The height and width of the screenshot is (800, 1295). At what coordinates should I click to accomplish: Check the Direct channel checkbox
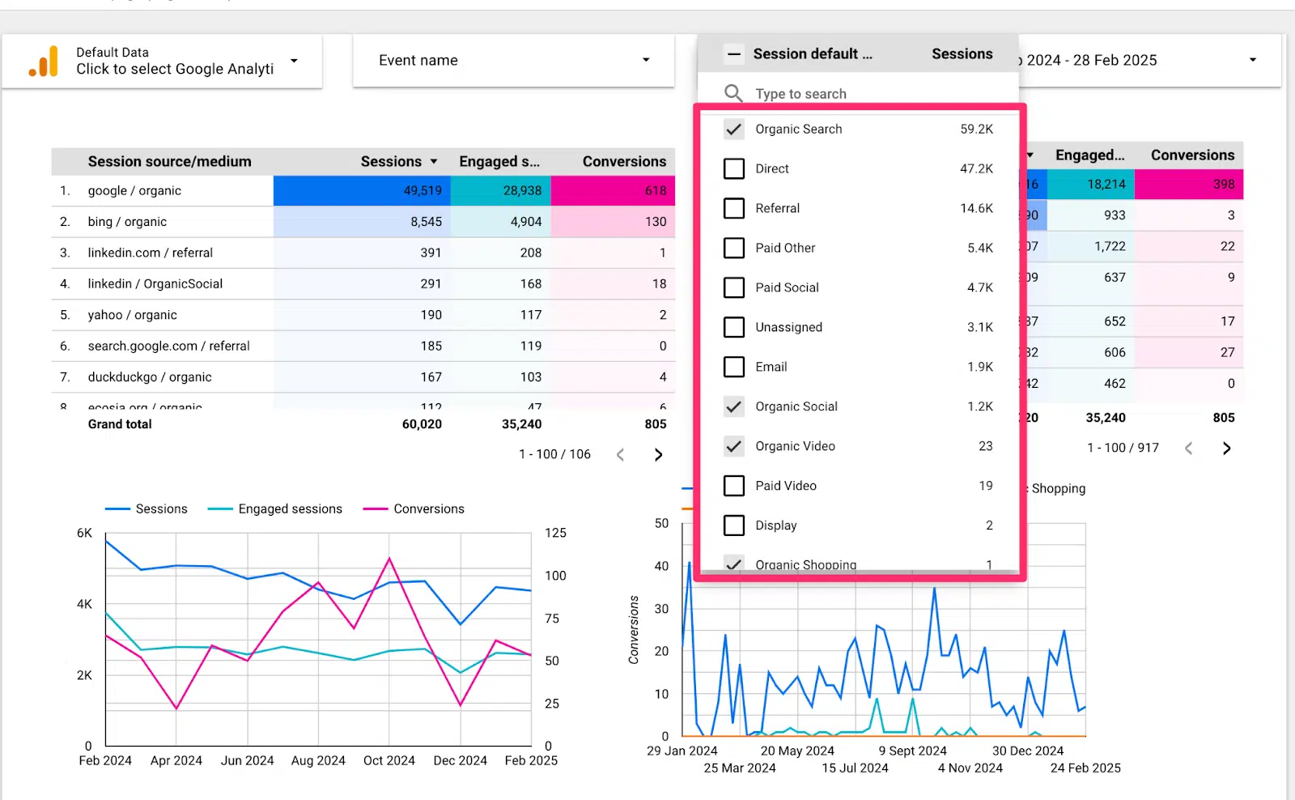point(734,168)
